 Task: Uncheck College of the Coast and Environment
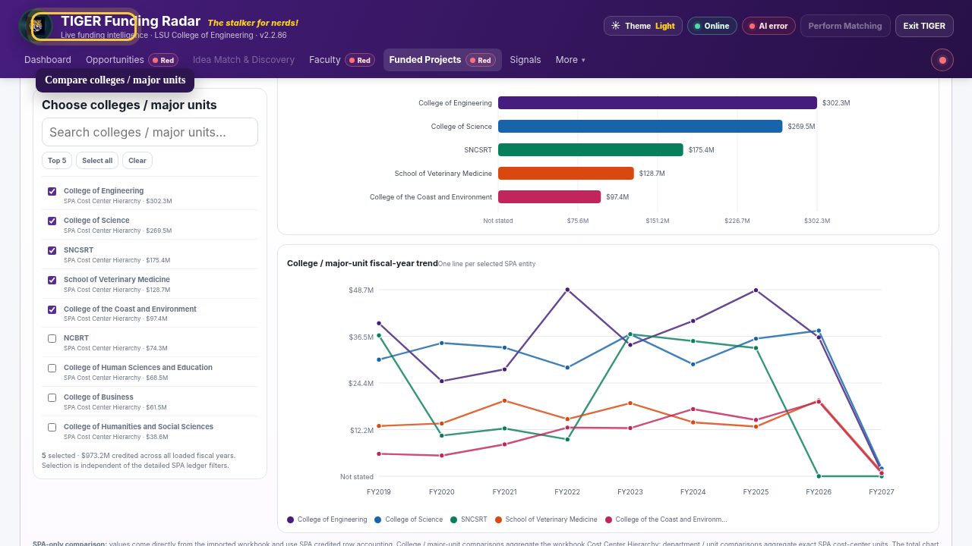52,310
